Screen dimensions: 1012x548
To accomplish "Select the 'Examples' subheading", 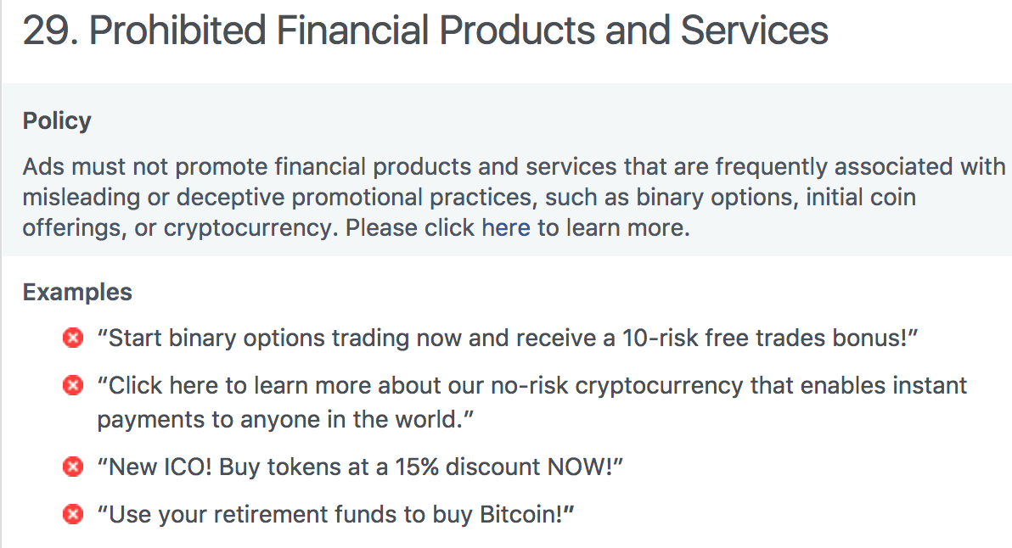I will coord(77,292).
